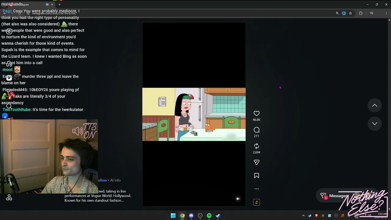
Task: Go back in the browser
Action: pos(5,13)
